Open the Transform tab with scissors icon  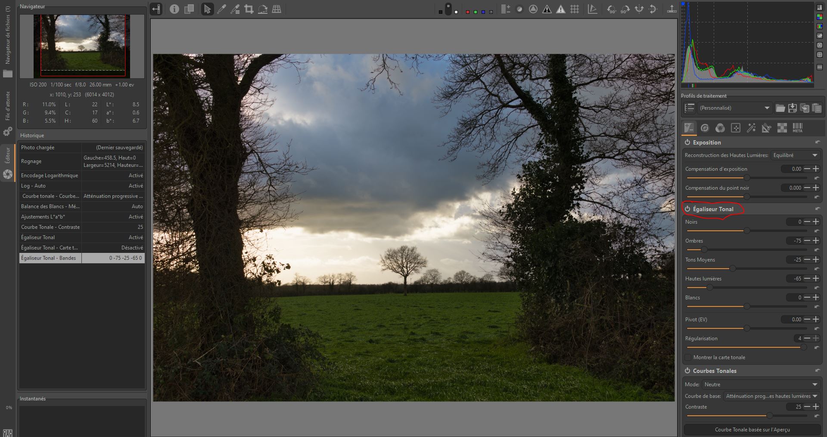point(766,128)
